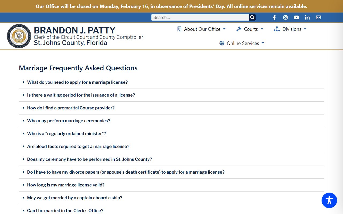Expand the 'regularly ordained minister' question

[171, 133]
